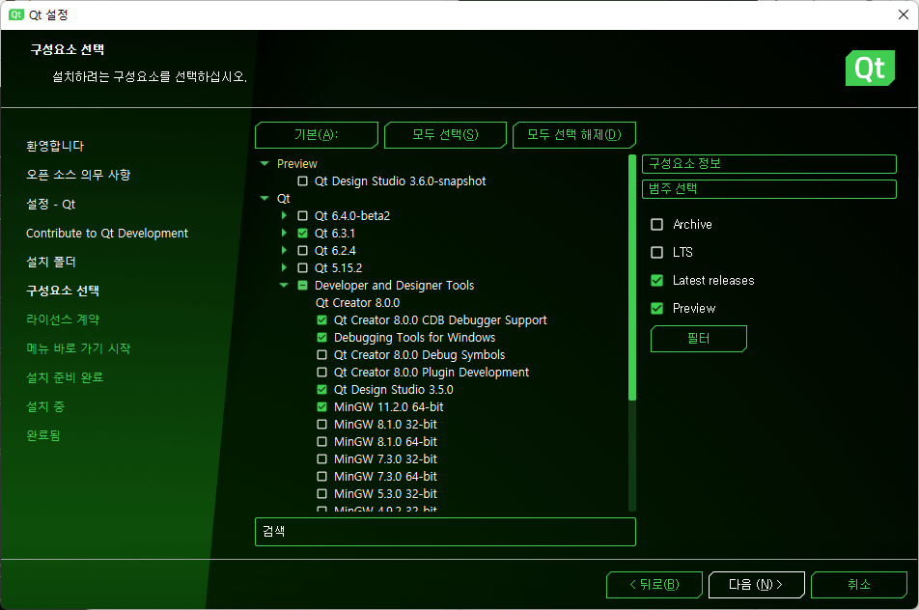The image size is (919, 610).
Task: Go back with 뒤로(B) button
Action: click(654, 585)
